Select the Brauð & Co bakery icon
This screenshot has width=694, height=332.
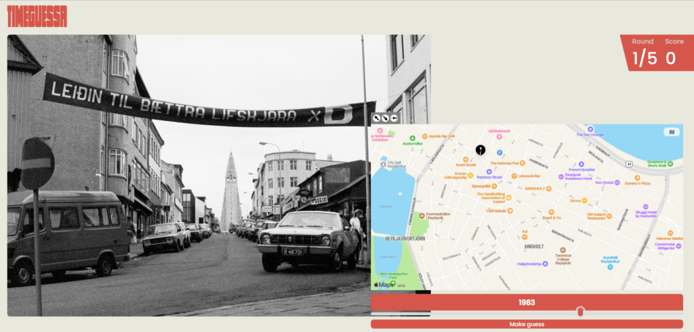(x=552, y=212)
